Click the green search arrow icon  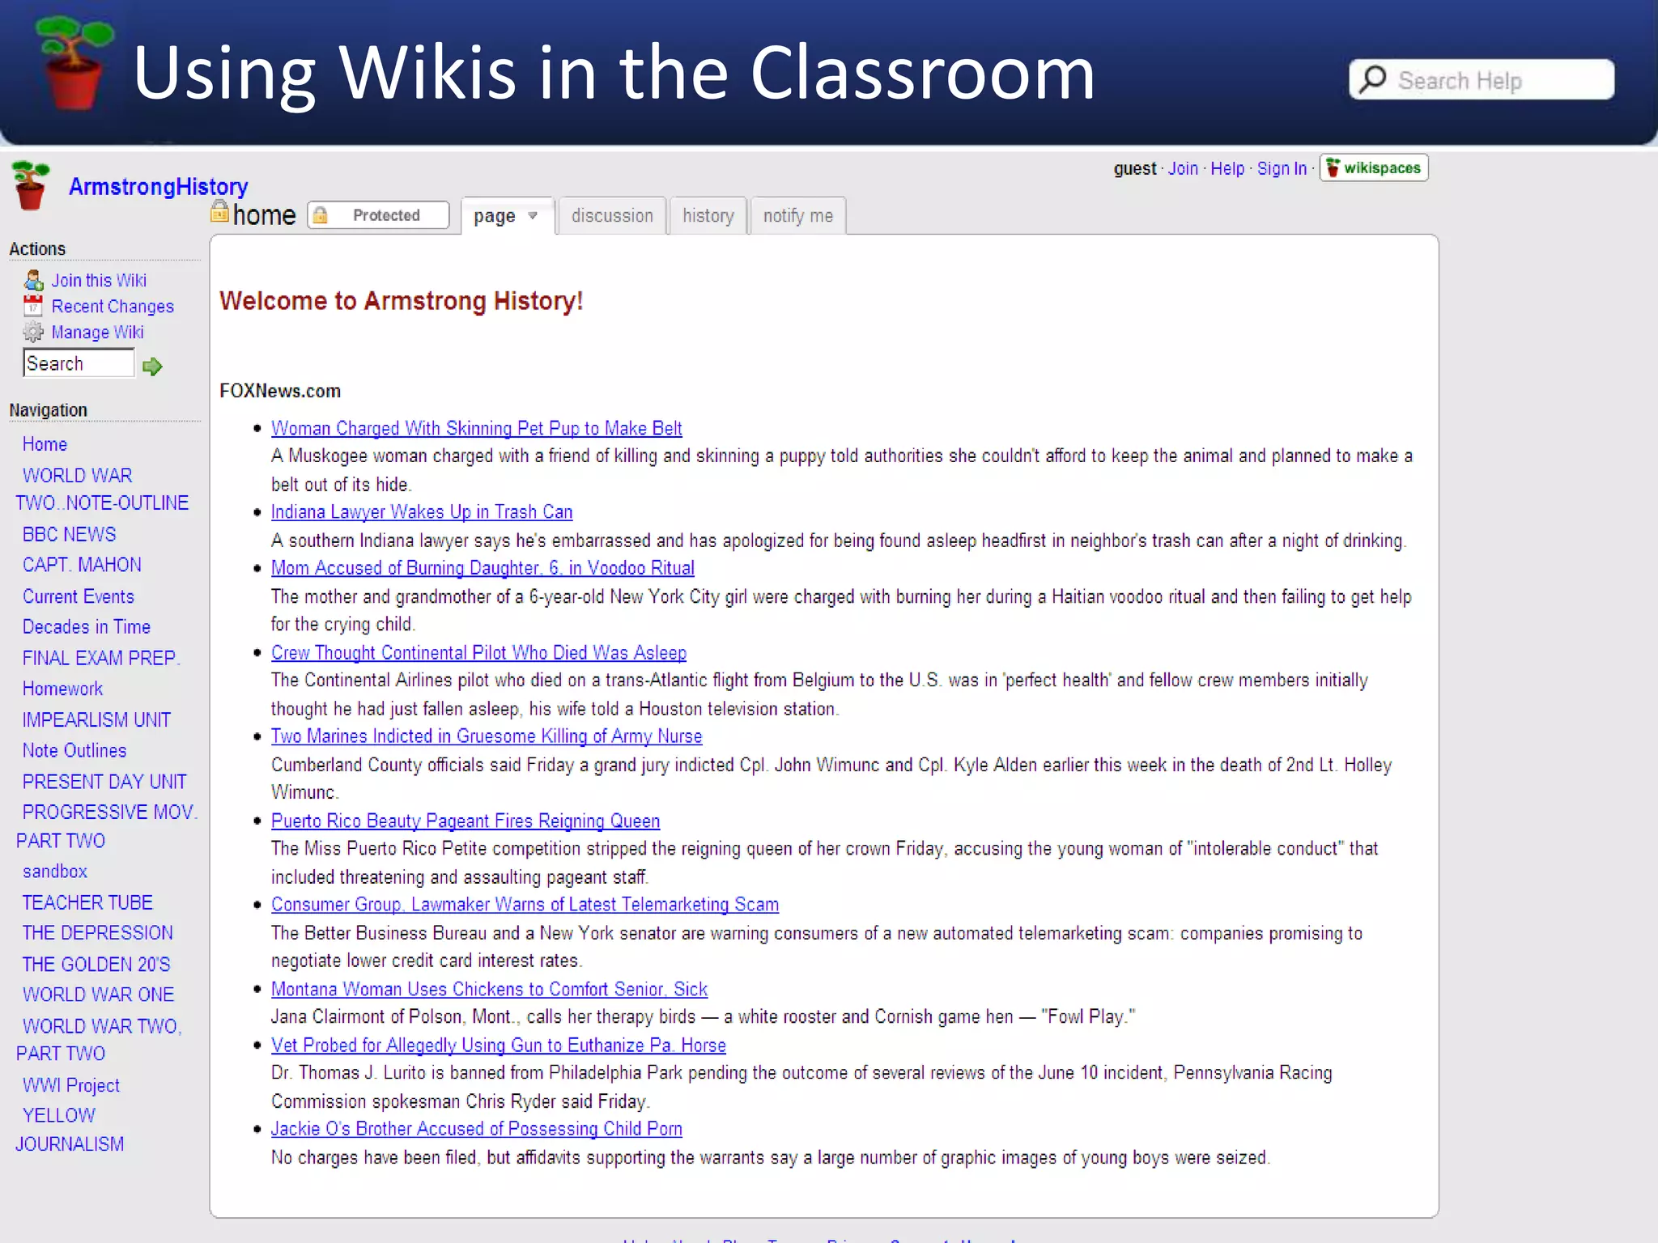coord(152,367)
